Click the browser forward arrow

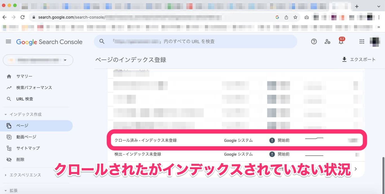pyautogui.click(x=14, y=17)
